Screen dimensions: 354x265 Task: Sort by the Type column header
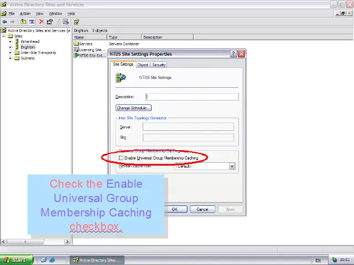124,37
